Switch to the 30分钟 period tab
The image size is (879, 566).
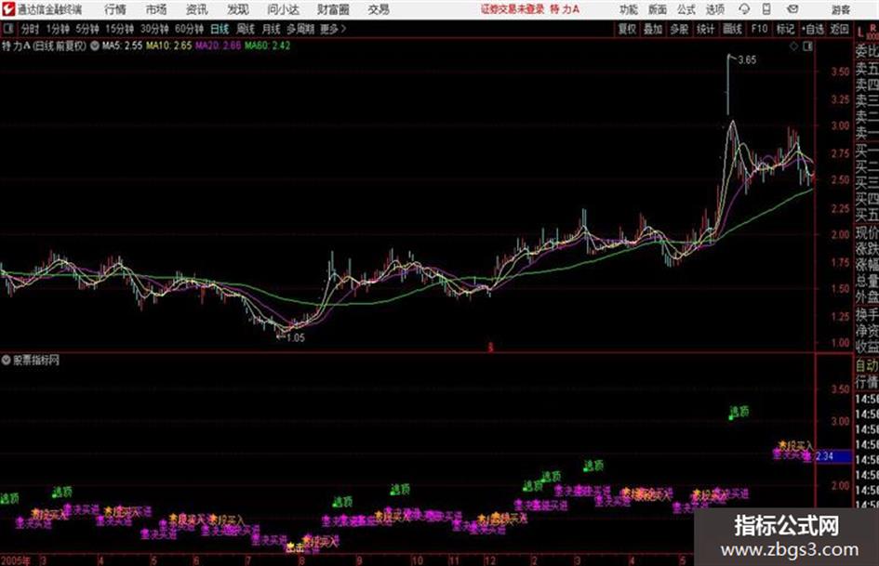coord(154,29)
